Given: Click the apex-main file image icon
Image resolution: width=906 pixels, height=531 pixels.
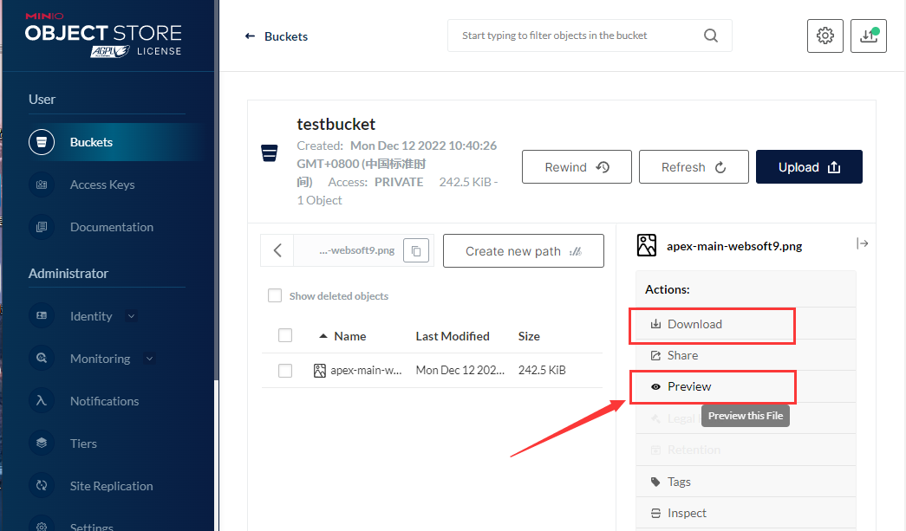Looking at the screenshot, I should click(x=320, y=371).
